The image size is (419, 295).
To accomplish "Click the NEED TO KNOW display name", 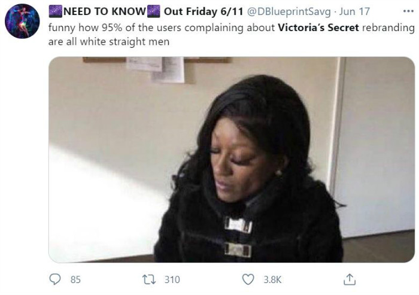I will click(105, 11).
